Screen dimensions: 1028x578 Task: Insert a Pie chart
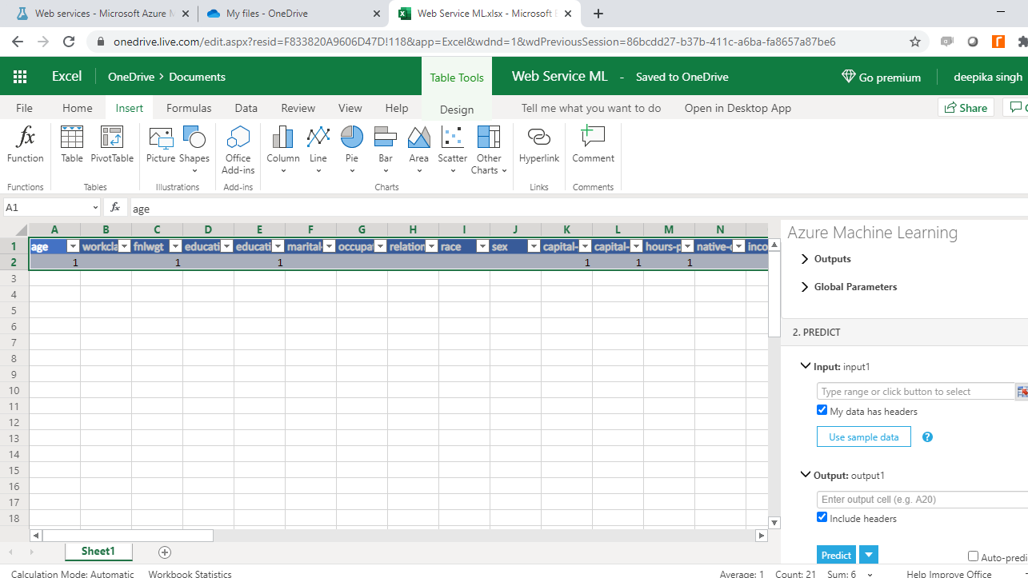point(352,149)
